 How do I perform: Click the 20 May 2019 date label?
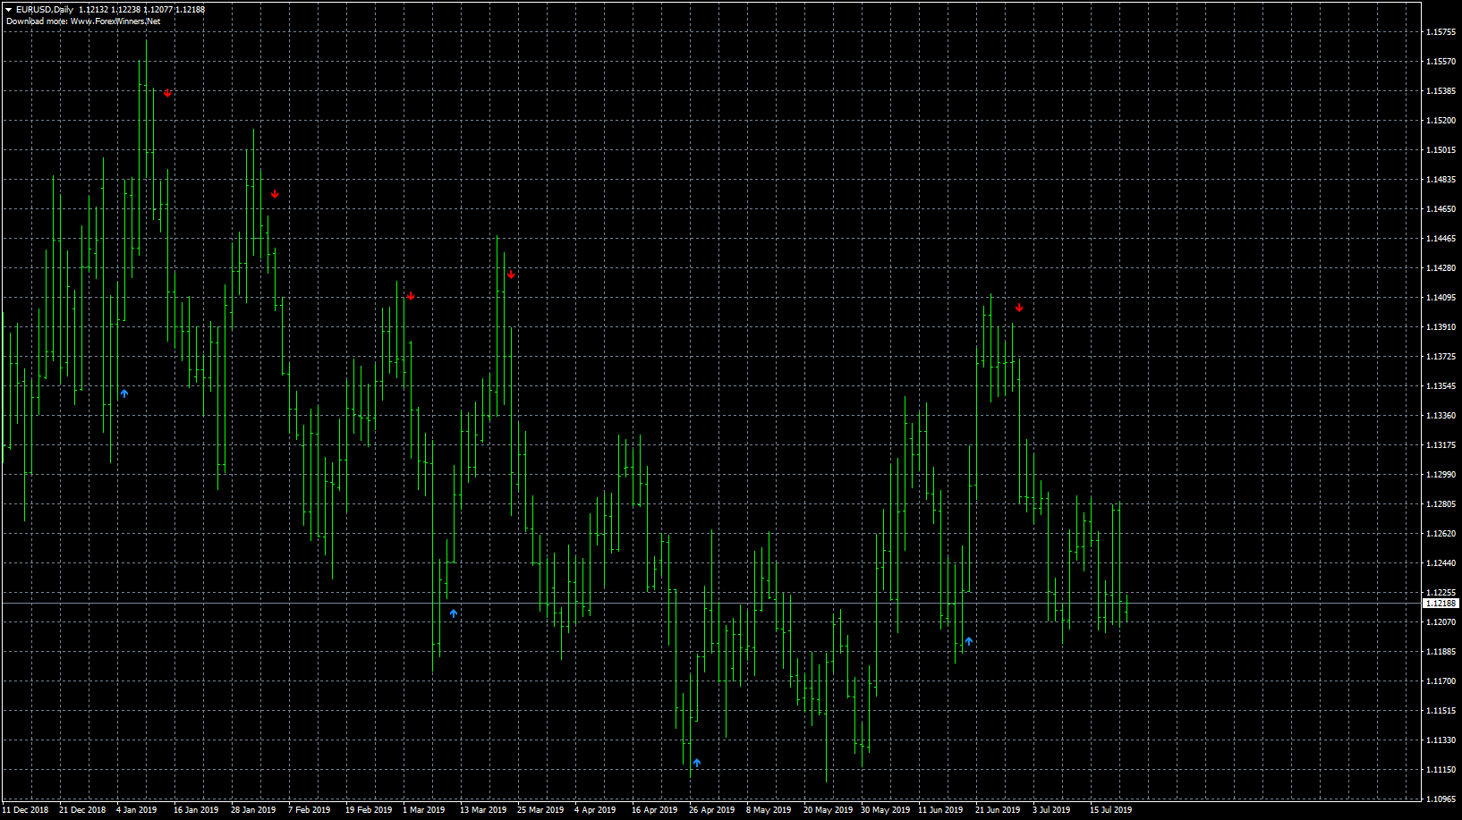pos(829,810)
